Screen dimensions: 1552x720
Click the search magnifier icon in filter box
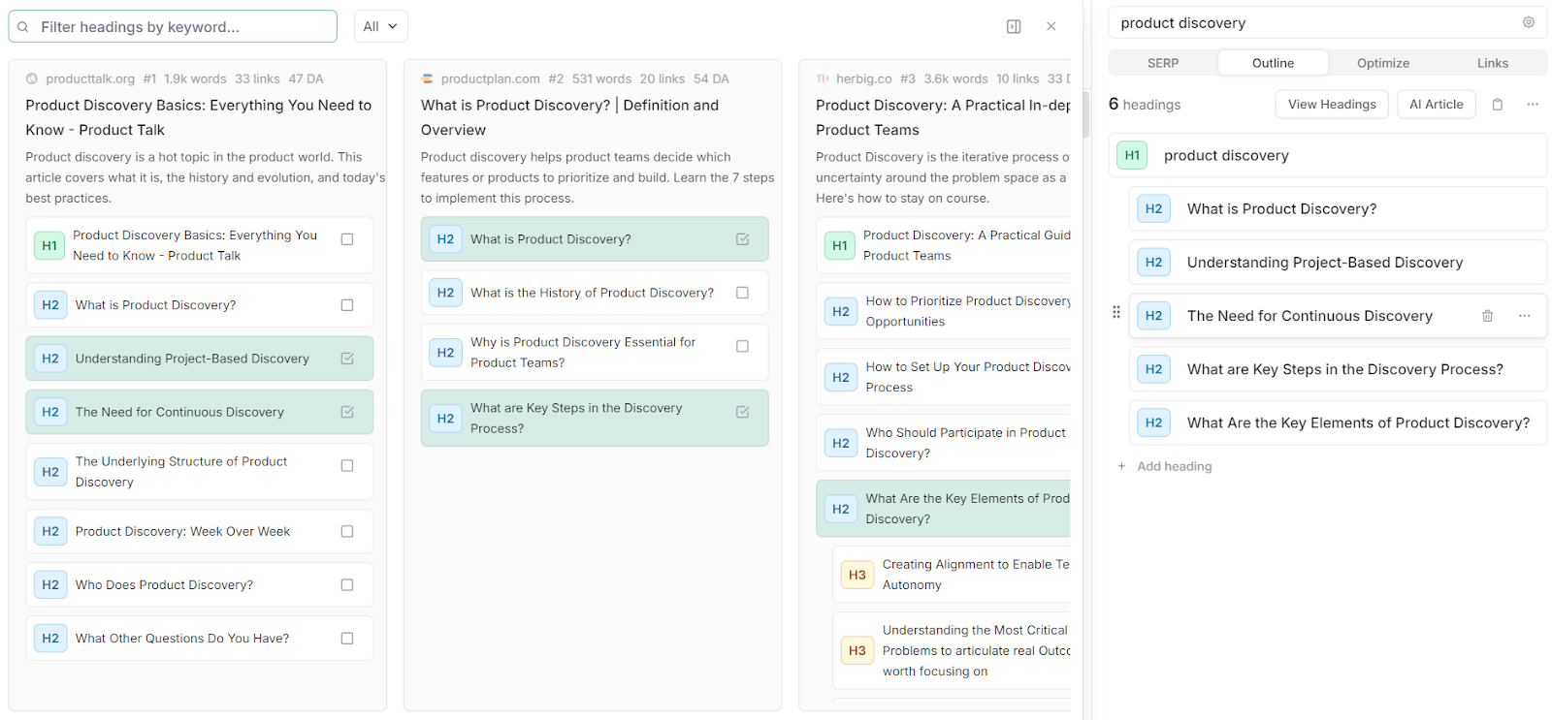23,27
